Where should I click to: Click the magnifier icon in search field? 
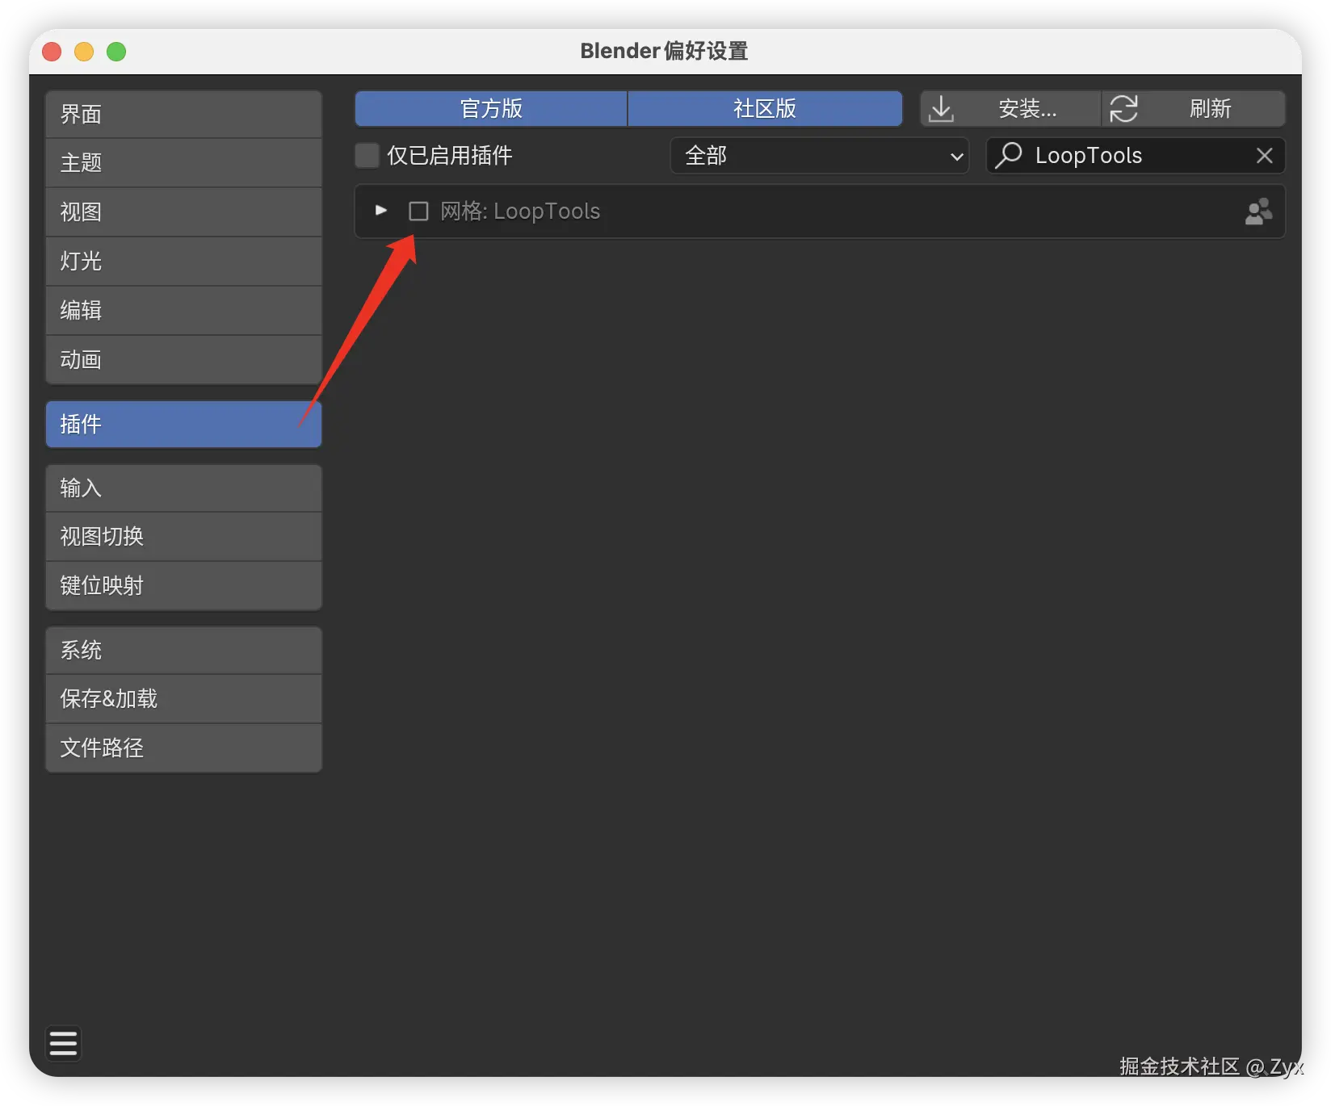[1008, 155]
